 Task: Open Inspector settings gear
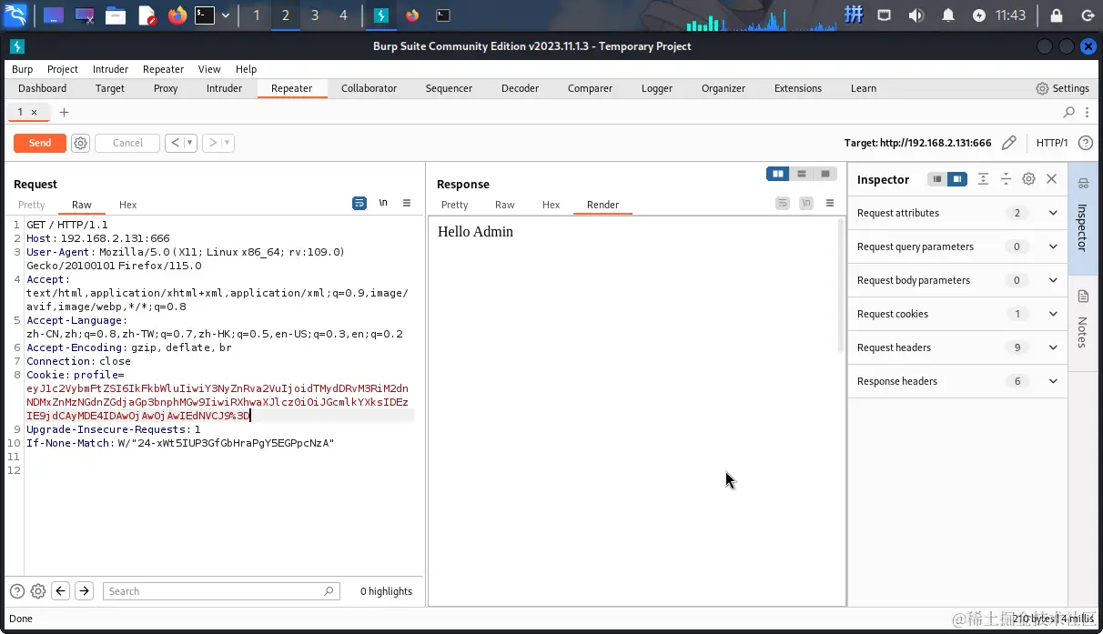[1028, 179]
